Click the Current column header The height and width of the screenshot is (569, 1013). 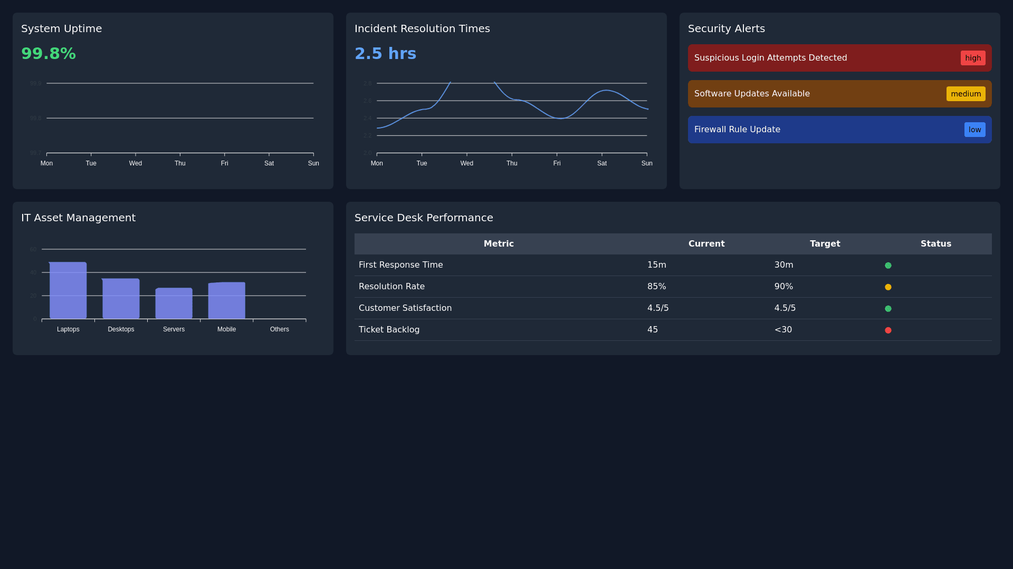click(706, 244)
